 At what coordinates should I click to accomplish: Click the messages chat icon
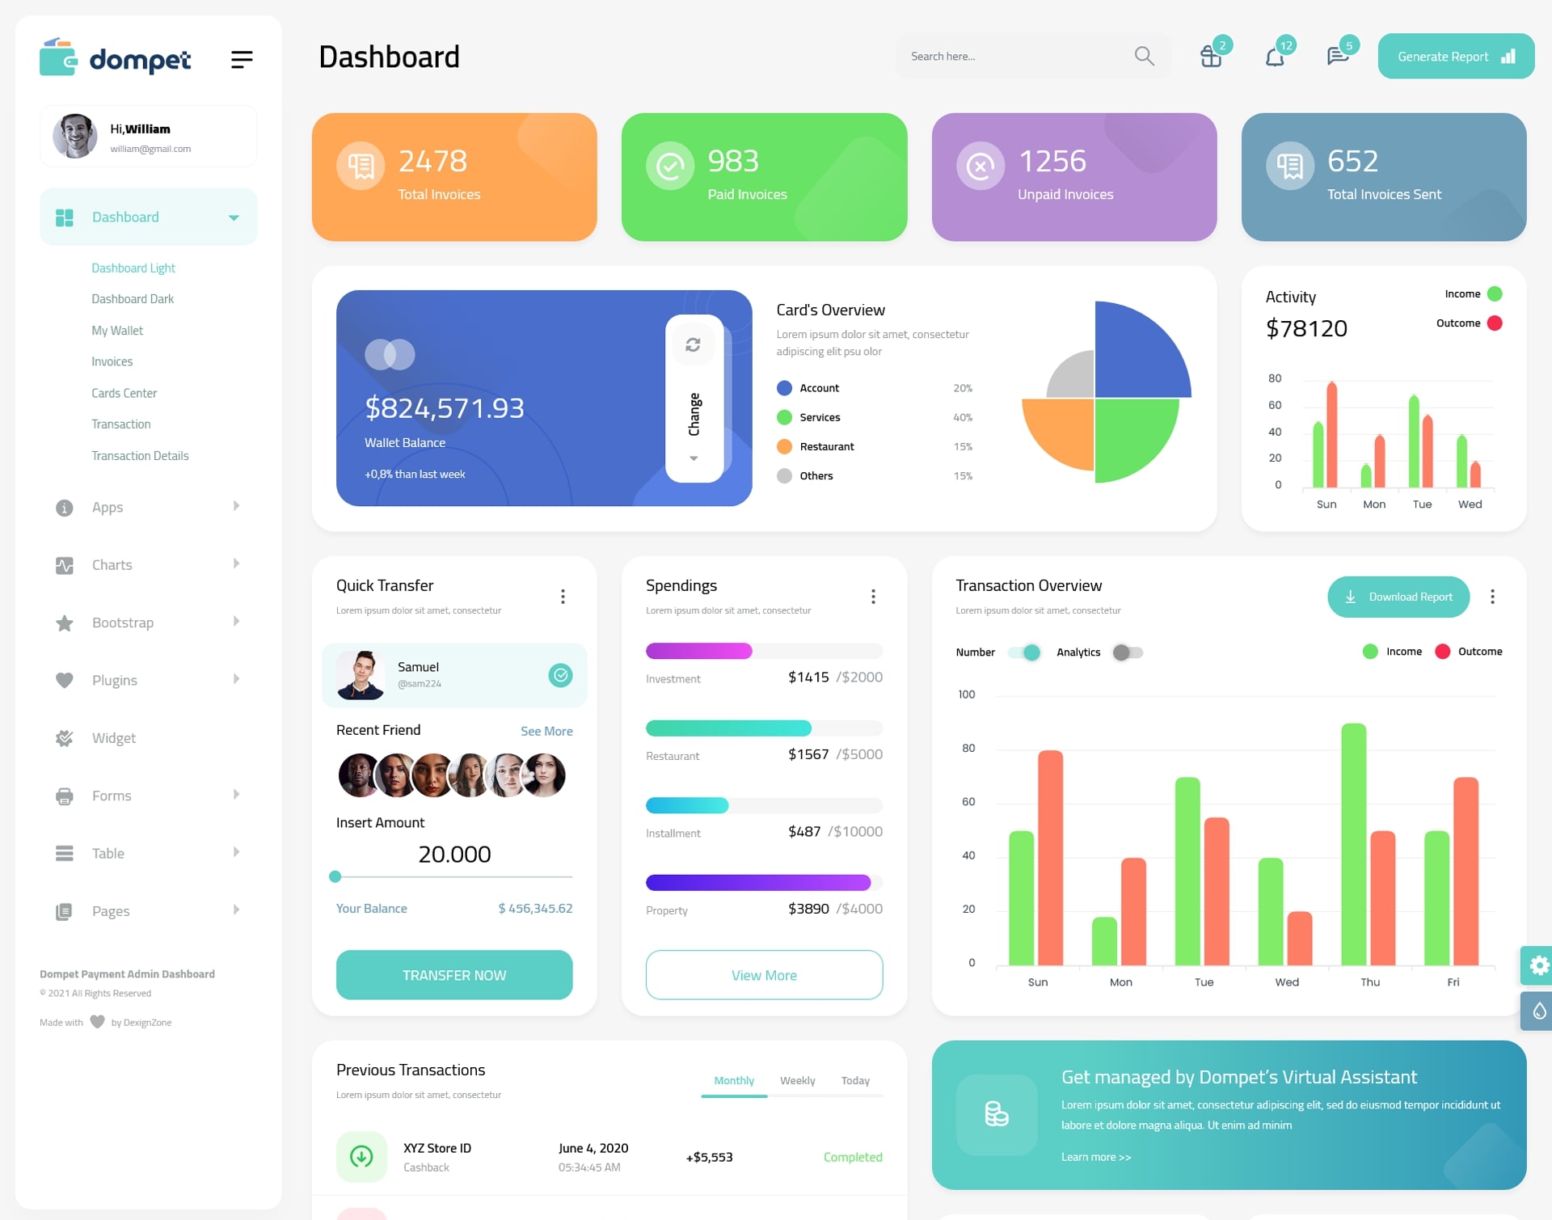click(1338, 56)
